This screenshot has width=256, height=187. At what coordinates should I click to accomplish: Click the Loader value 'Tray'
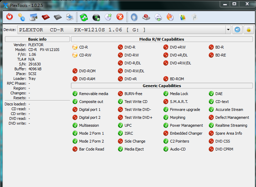click(x=32, y=79)
